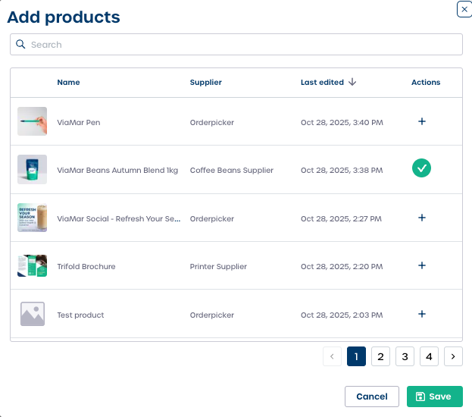Select current page 1 button

356,356
